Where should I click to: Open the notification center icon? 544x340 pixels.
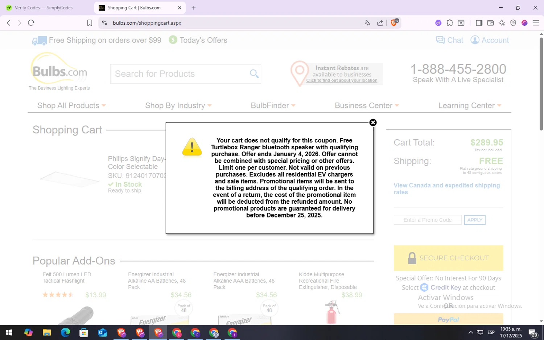pyautogui.click(x=533, y=332)
